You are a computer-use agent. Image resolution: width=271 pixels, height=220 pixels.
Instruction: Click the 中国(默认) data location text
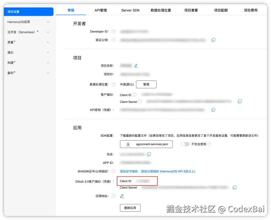[x=127, y=84]
